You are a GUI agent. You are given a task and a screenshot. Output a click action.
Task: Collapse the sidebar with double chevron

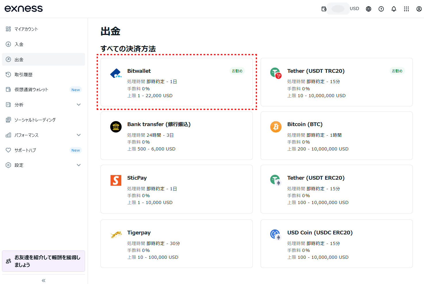coord(44,281)
